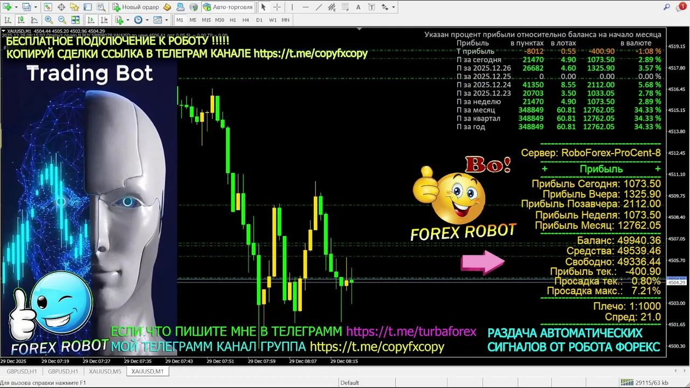This screenshot has width=690, height=388.
Task: Select the Text tool (A)
Action: (358, 7)
